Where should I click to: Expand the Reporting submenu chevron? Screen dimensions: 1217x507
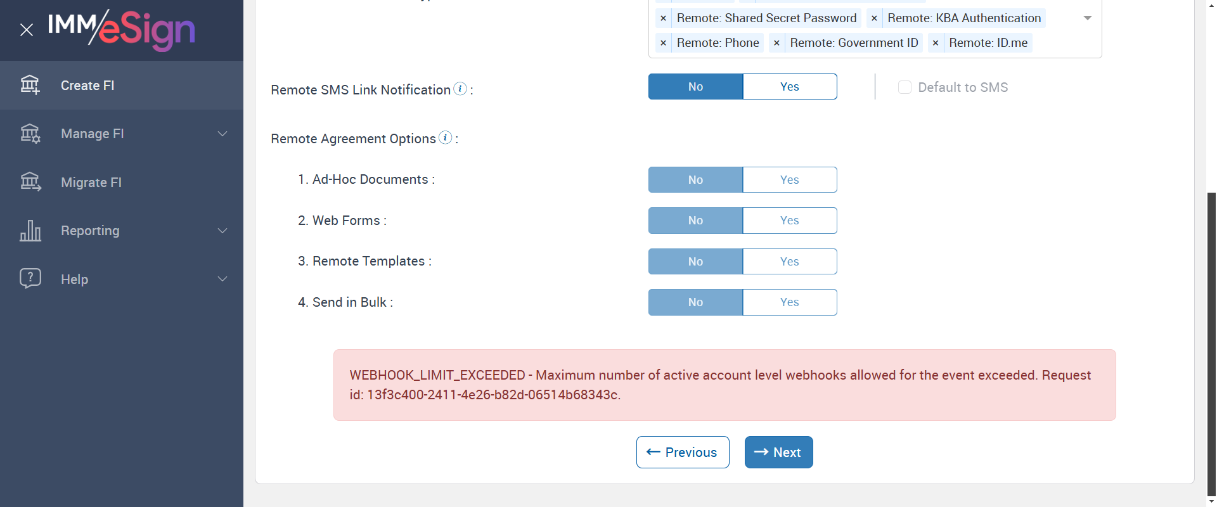[222, 231]
